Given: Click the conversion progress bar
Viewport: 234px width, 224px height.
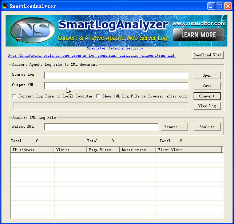Looking at the screenshot, I should pyautogui.click(x=101, y=106).
